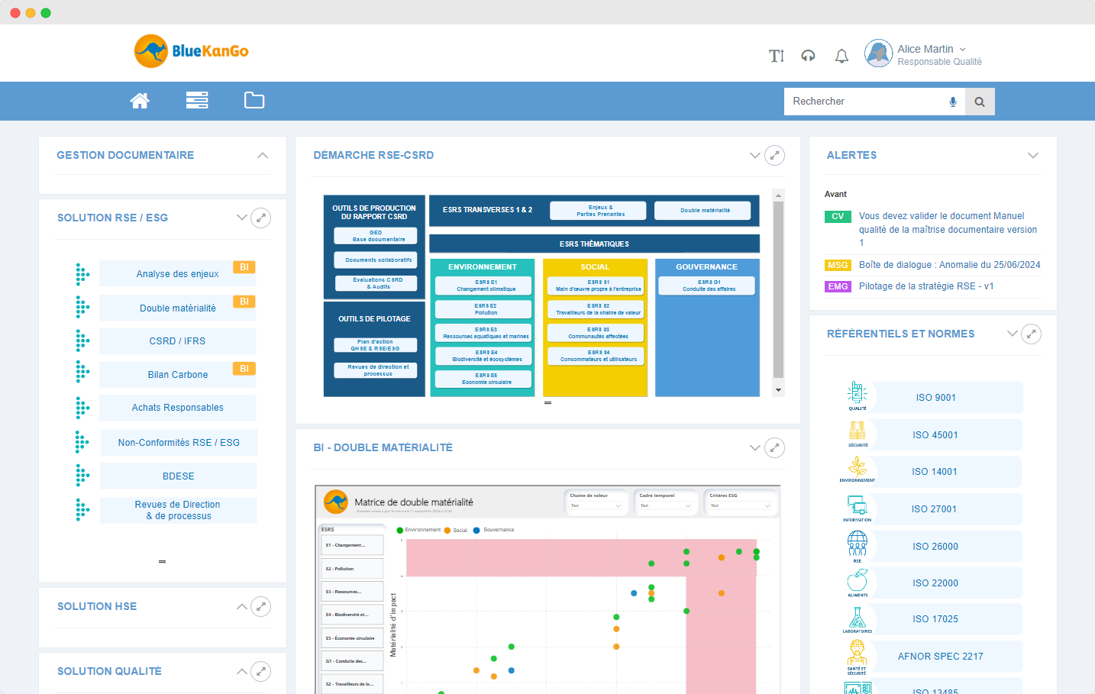
Task: Click the green Environnement color dot in legend
Action: click(x=400, y=530)
